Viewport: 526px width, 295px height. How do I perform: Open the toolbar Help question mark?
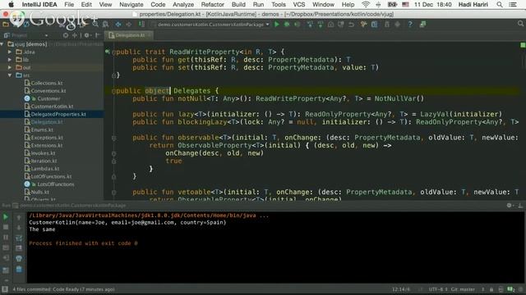coord(410,24)
